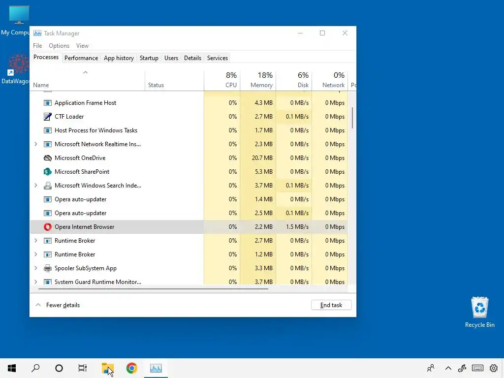The height and width of the screenshot is (378, 504).
Task: Select the Opera auto-updater row using 2.5 MB
Action: click(x=189, y=213)
